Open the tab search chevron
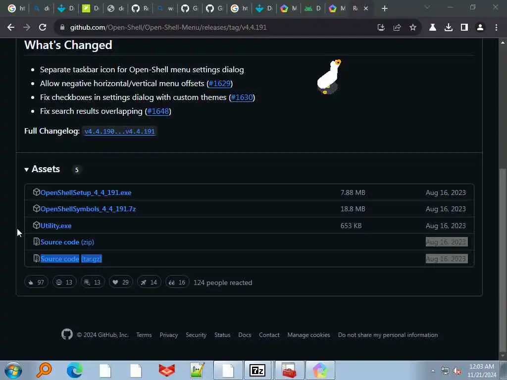 [427, 7]
